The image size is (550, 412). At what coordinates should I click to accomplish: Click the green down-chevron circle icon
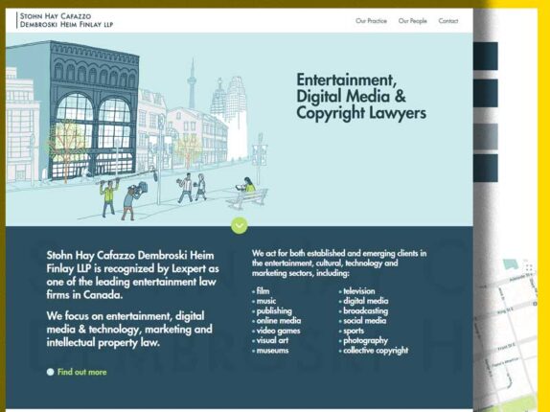point(240,225)
